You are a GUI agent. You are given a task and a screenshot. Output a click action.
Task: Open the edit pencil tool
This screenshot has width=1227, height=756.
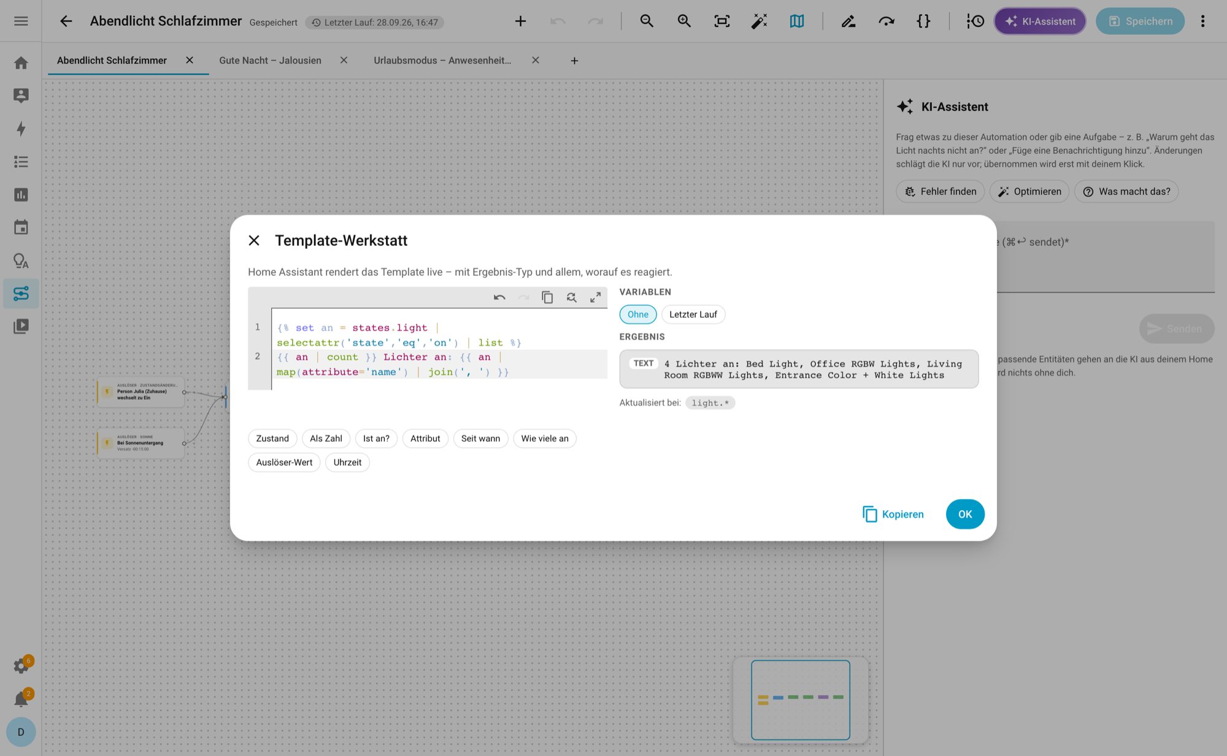(848, 21)
